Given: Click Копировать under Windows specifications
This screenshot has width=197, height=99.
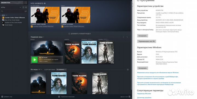Looking at the screenshot, I should [143, 68].
